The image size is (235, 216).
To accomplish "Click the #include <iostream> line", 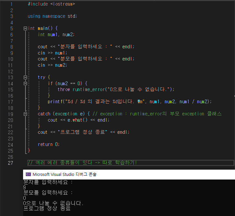I will click(51, 4).
